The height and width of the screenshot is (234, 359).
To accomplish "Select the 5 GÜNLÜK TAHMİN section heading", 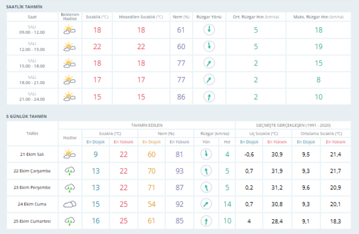I will click(26, 116).
